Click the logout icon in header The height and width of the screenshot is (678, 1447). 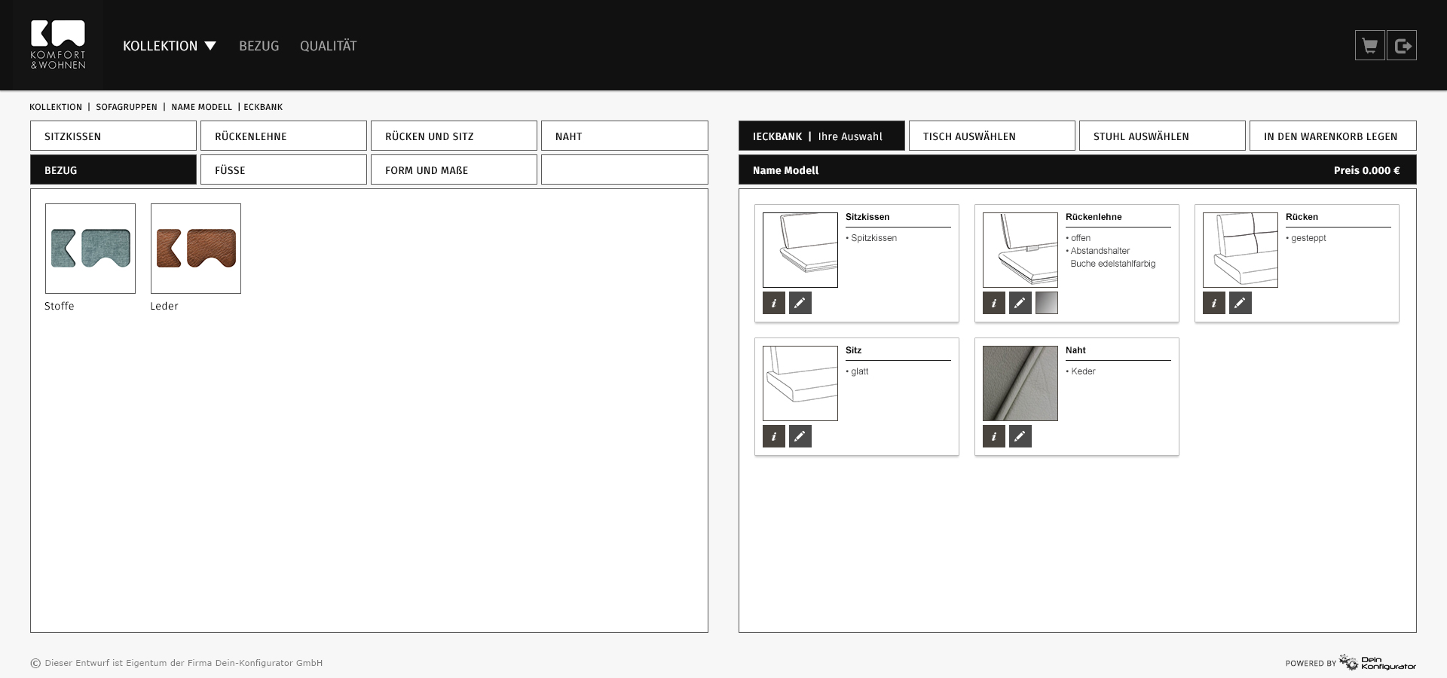(1402, 46)
